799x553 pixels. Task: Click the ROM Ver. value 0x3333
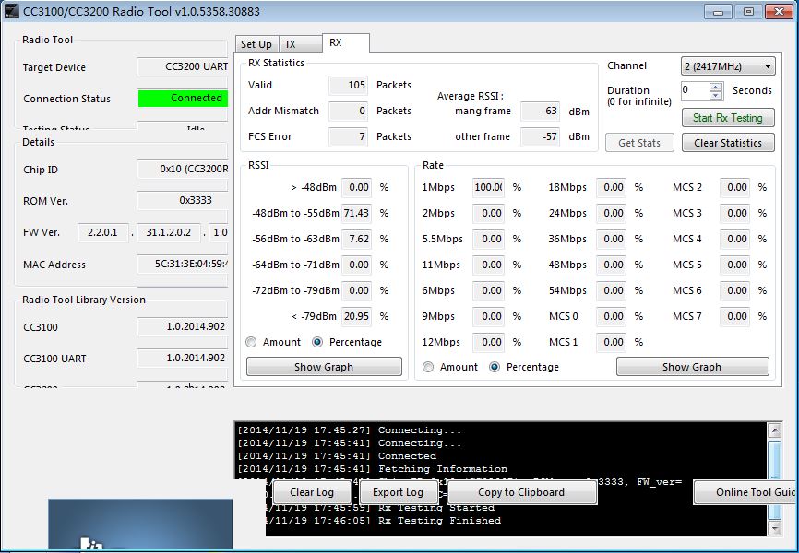183,200
